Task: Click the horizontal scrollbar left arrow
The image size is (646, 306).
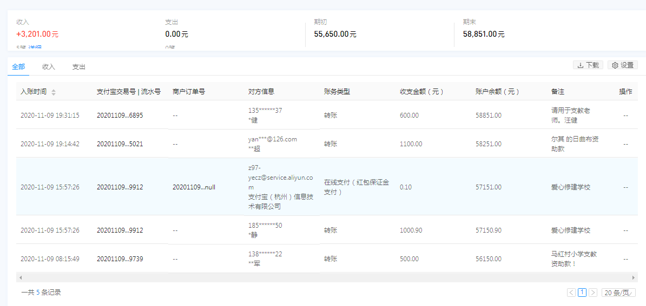Action: pyautogui.click(x=20, y=277)
